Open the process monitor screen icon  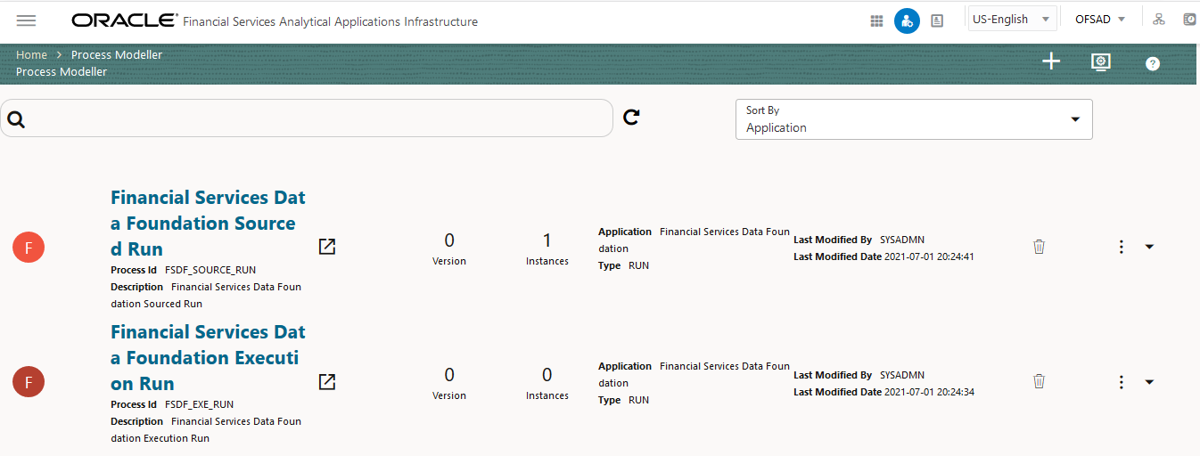pyautogui.click(x=1101, y=61)
